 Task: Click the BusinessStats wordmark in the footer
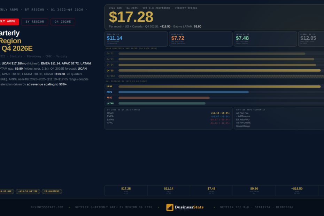click(189, 207)
